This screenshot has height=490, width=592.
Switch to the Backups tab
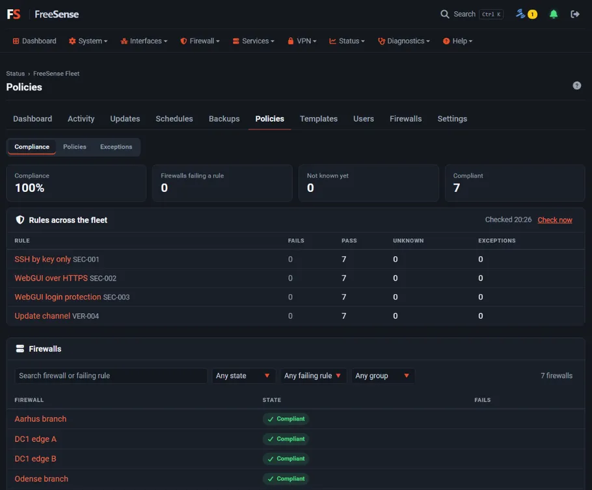click(x=224, y=118)
